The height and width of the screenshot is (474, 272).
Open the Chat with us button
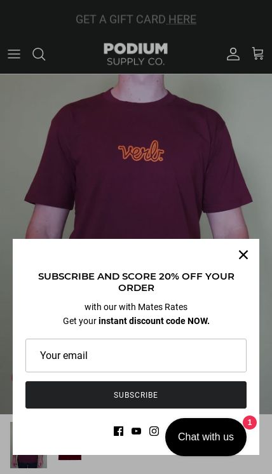pos(206,437)
